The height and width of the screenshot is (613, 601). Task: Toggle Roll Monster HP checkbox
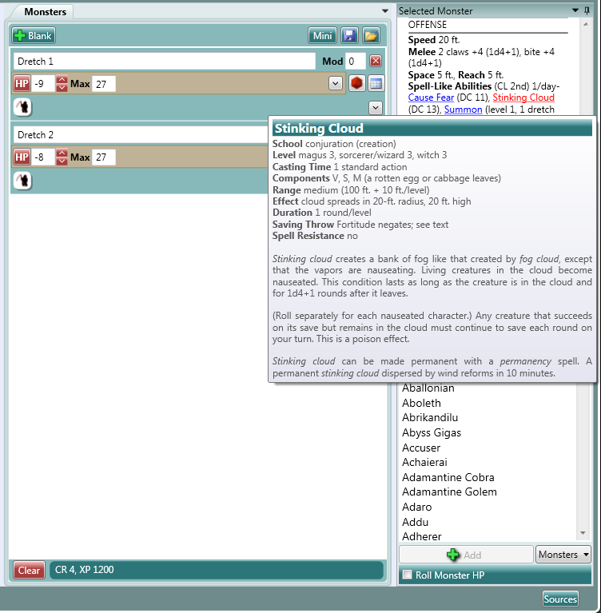[407, 575]
